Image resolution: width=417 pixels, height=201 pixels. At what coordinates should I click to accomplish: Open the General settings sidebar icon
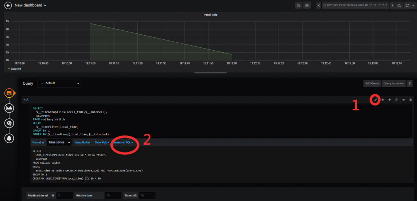pos(9,123)
